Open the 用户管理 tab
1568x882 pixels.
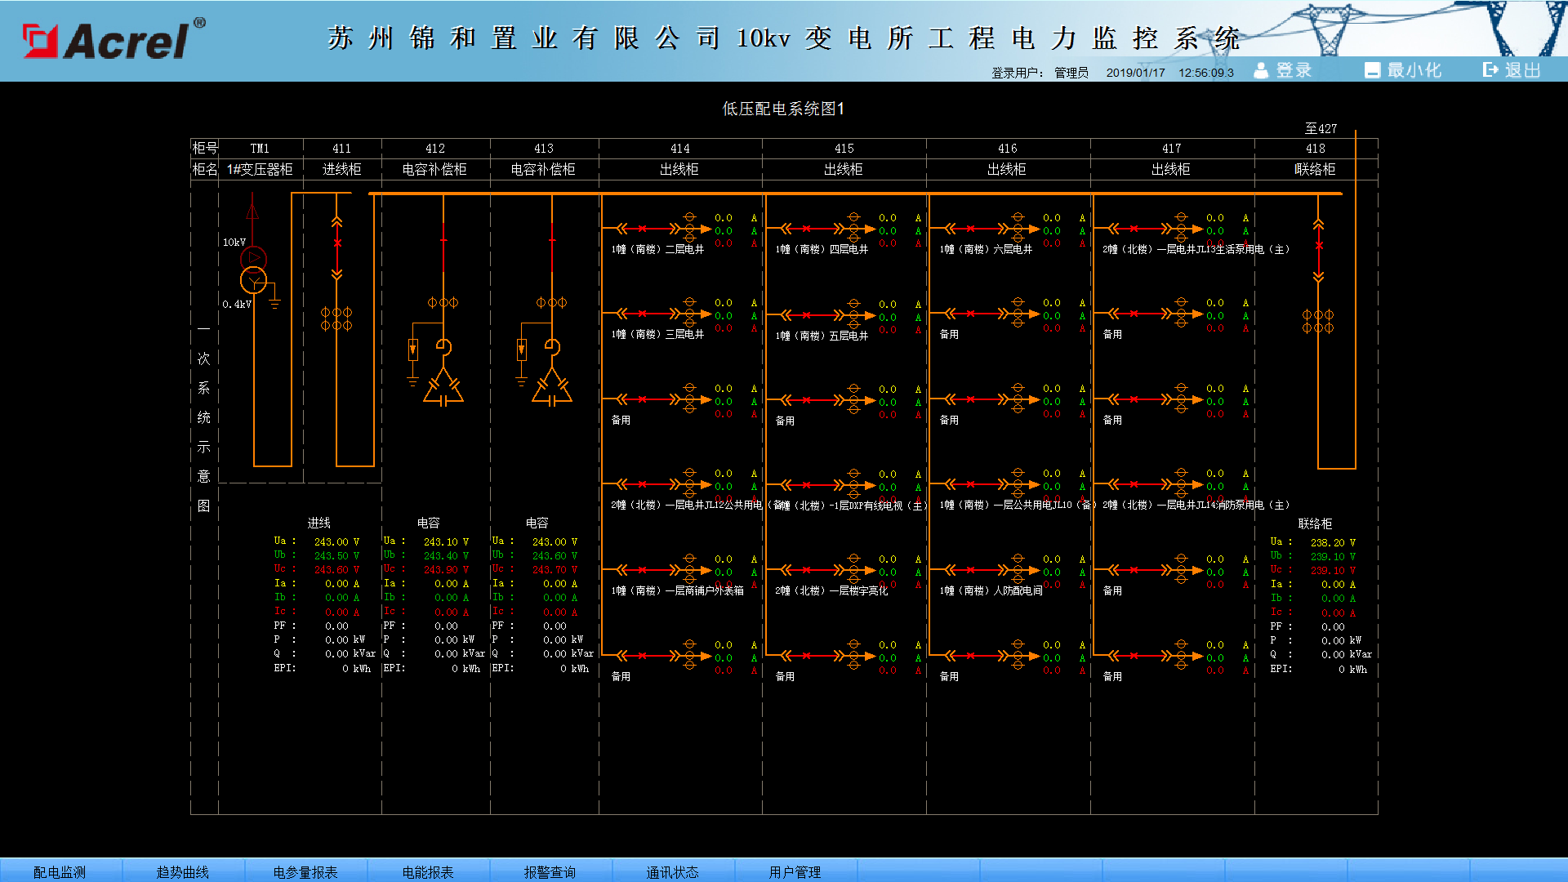pyautogui.click(x=795, y=871)
